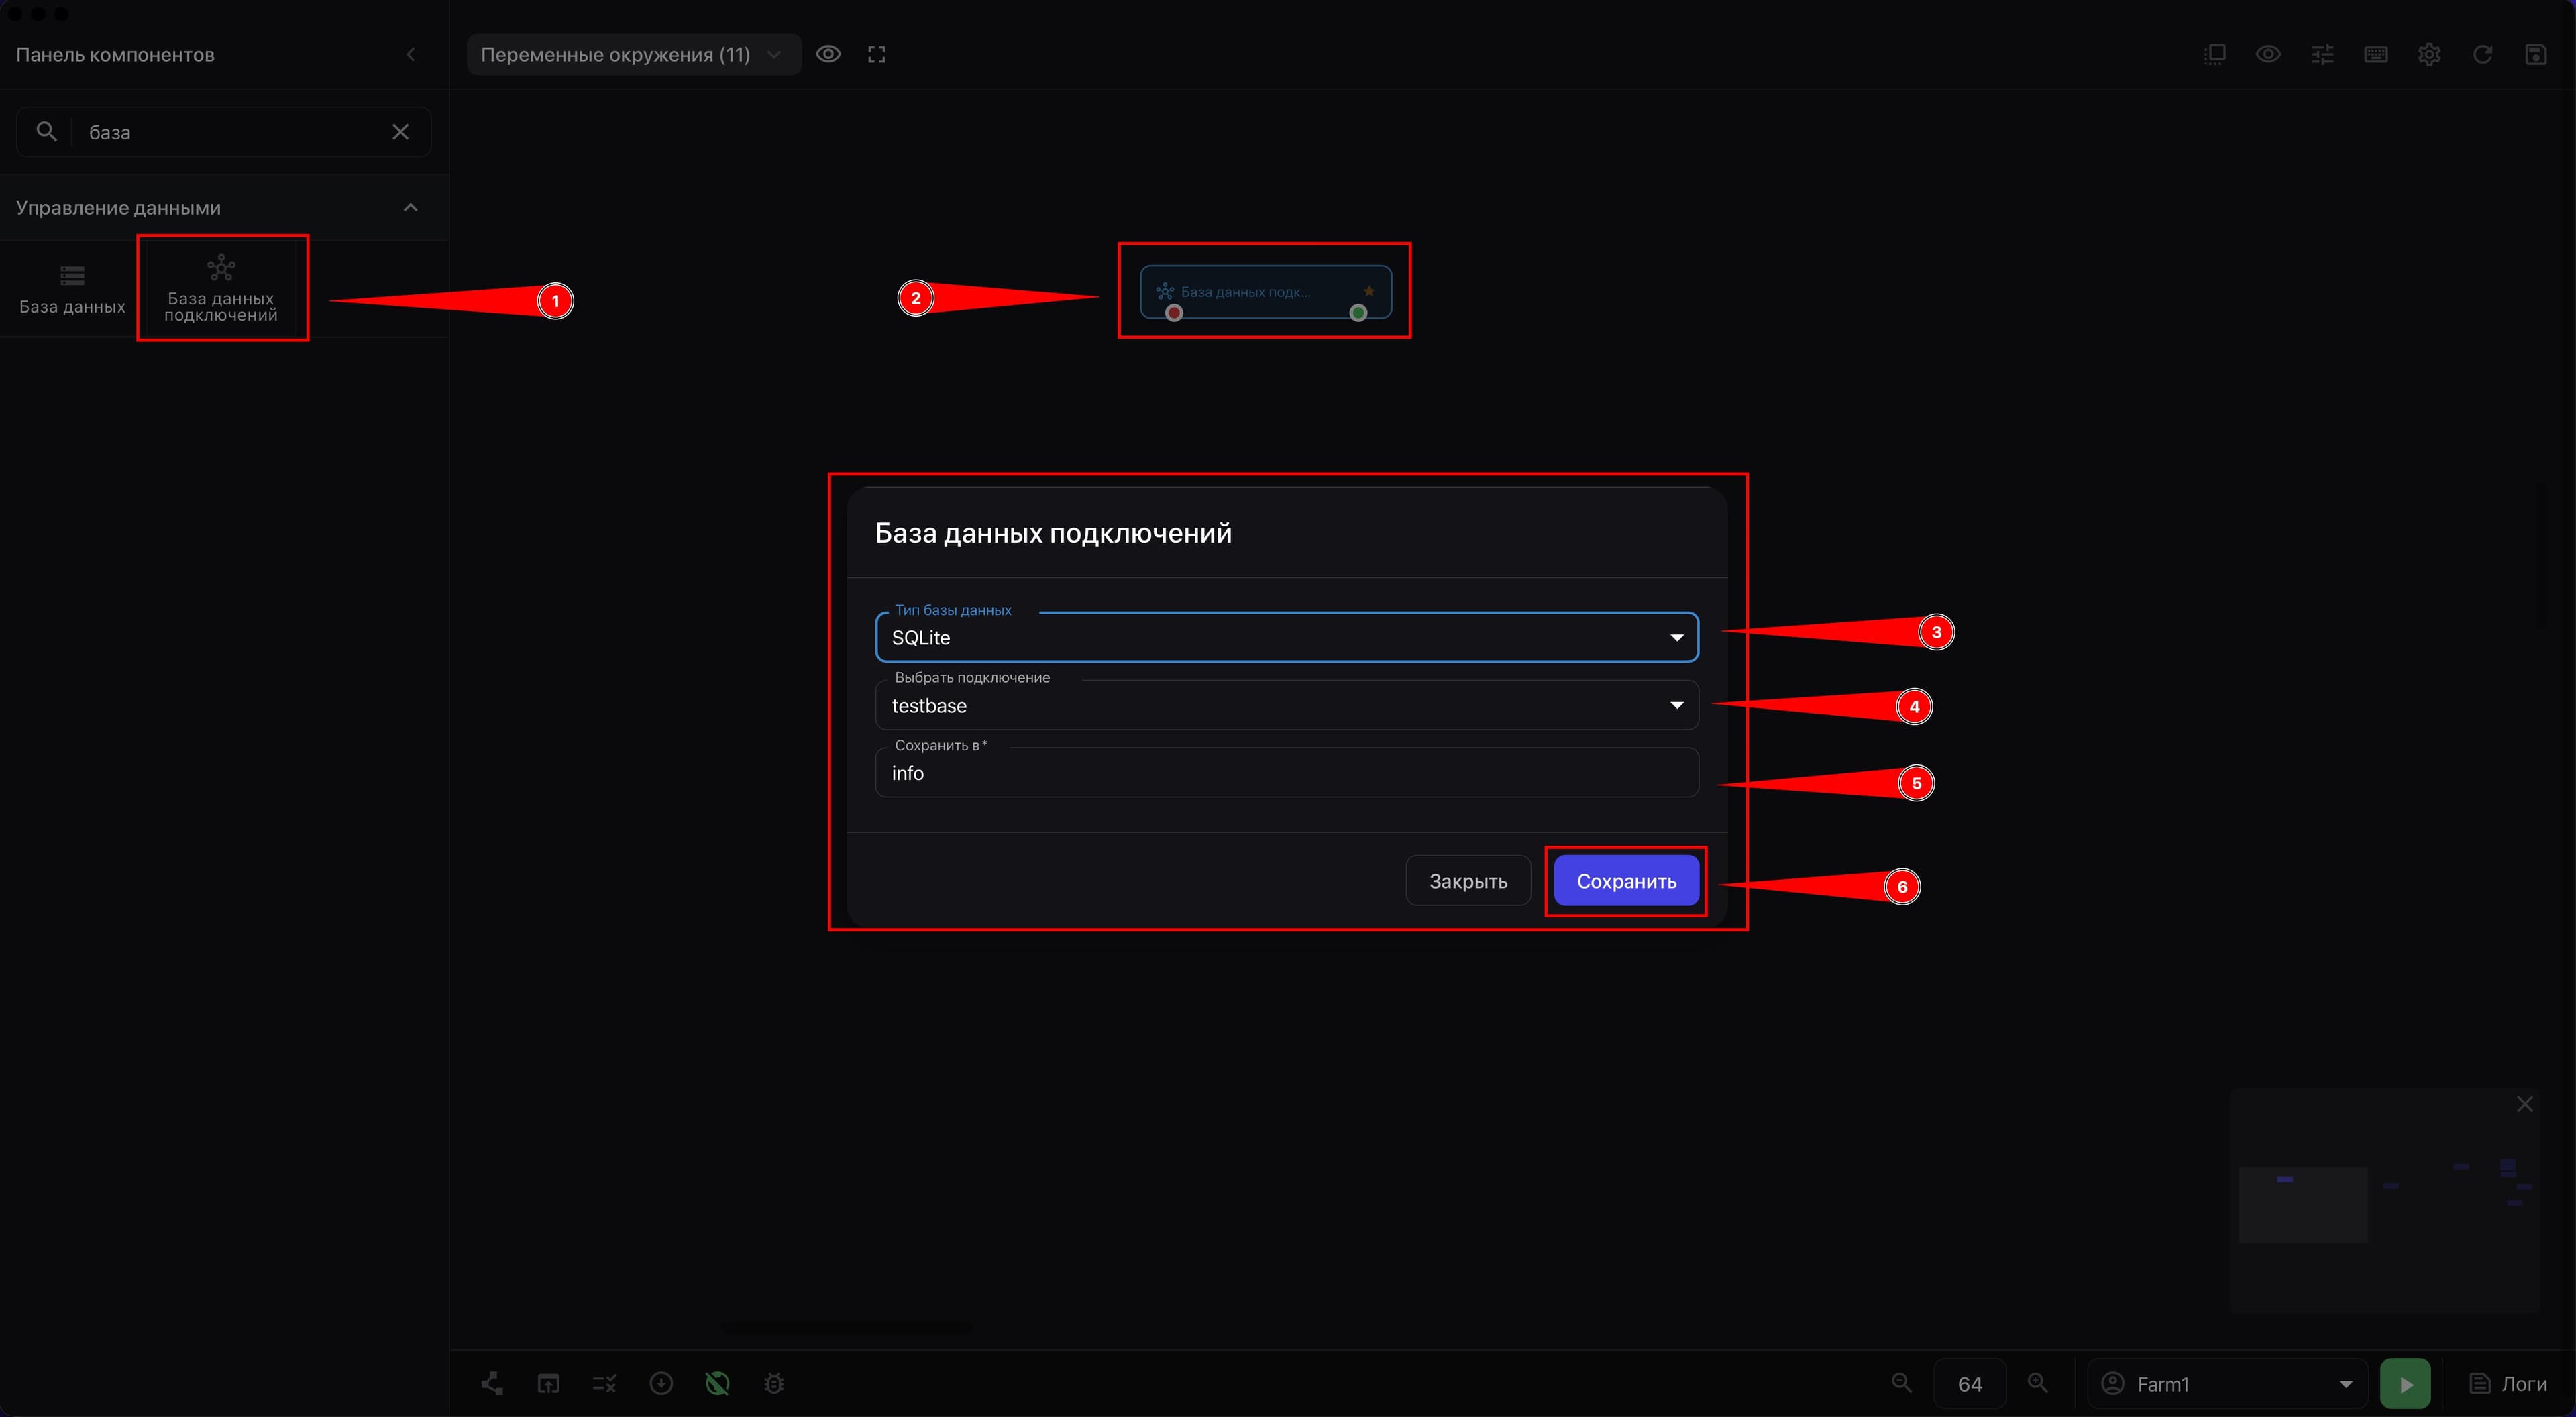Open the Farm1 profile dropdown

click(2228, 1384)
